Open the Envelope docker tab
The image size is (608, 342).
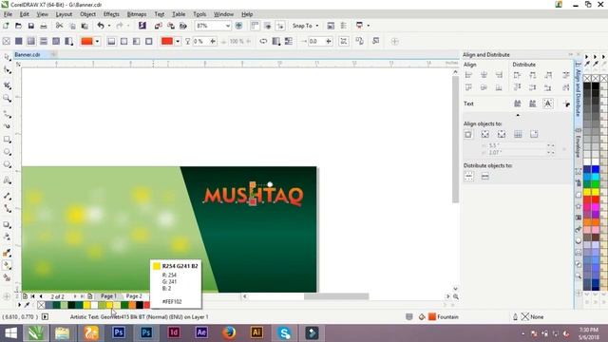click(578, 143)
